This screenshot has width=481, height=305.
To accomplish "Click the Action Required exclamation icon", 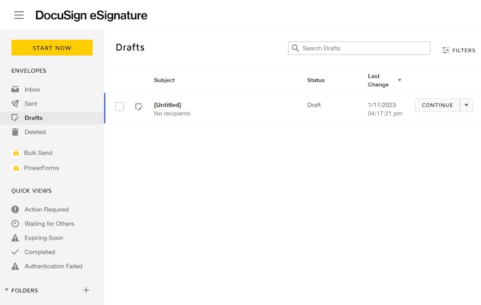I will (x=15, y=210).
